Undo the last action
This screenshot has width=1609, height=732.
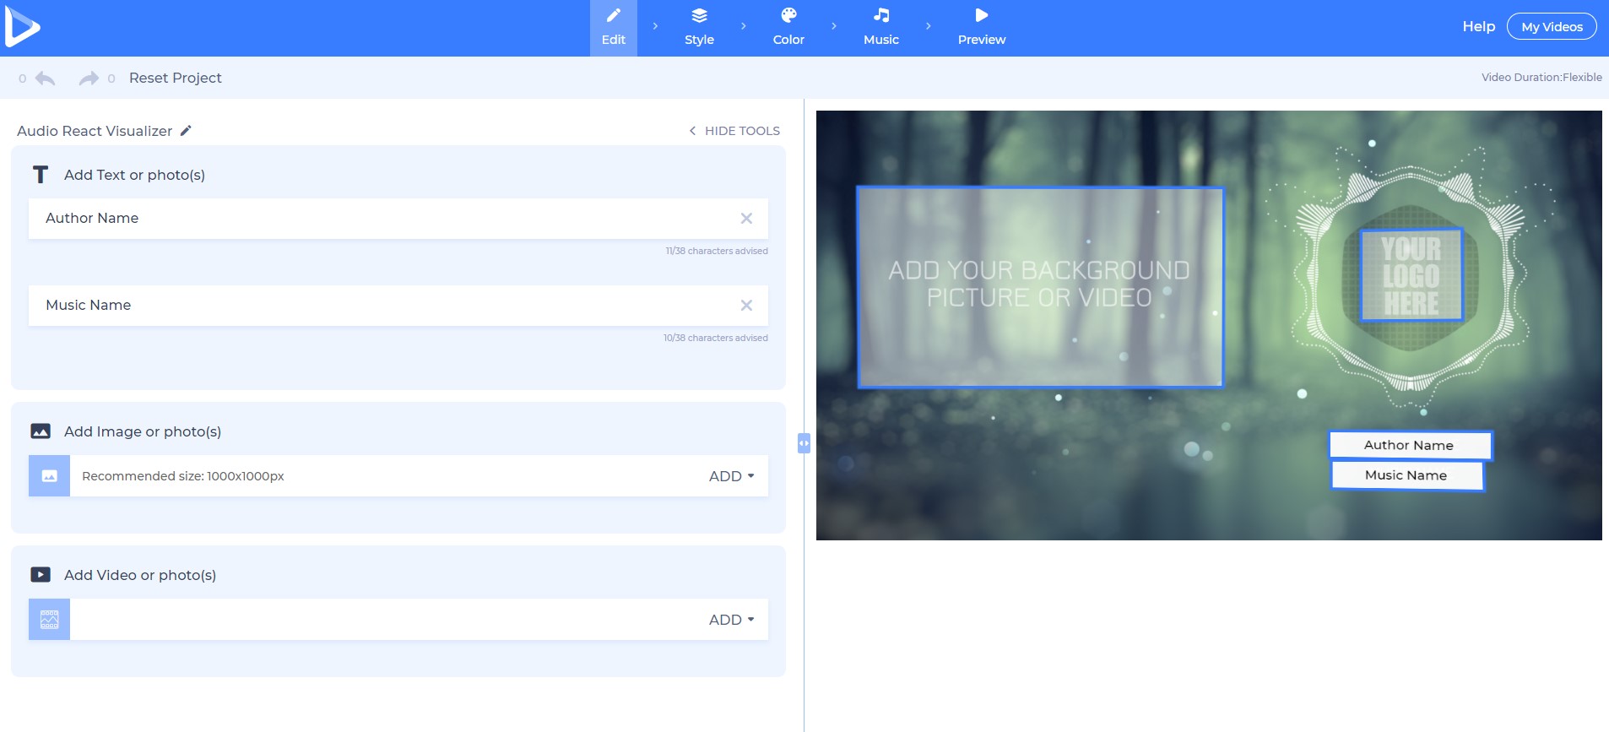45,78
